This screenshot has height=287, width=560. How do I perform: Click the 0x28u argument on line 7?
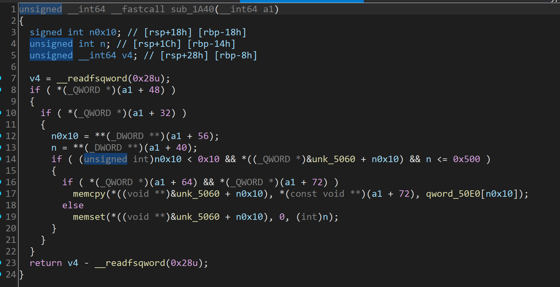tap(146, 78)
